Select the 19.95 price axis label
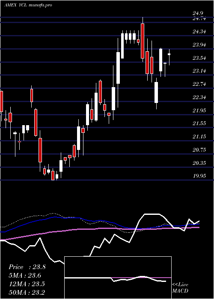 click(x=199, y=176)
